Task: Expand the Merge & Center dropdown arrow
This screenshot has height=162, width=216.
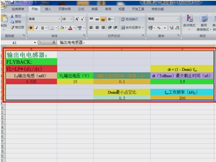Action: [143, 28]
